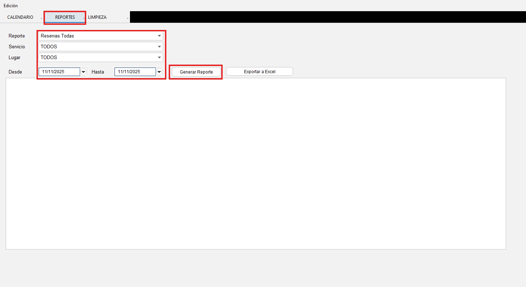Switch to the CALENDARIO tab

coord(20,17)
